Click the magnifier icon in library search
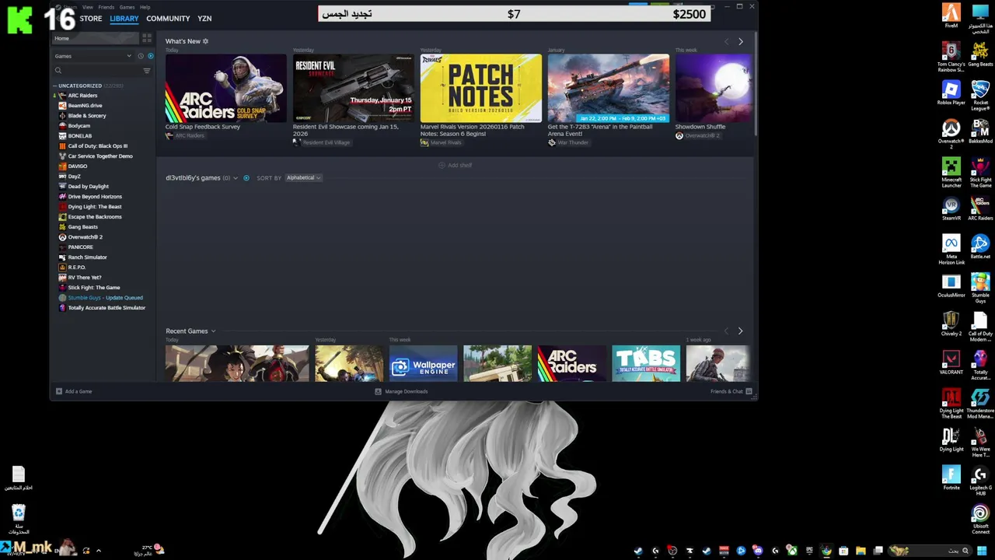This screenshot has height=560, width=995. 58,71
